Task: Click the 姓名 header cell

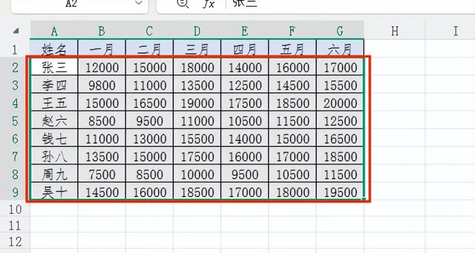Action: click(x=54, y=48)
